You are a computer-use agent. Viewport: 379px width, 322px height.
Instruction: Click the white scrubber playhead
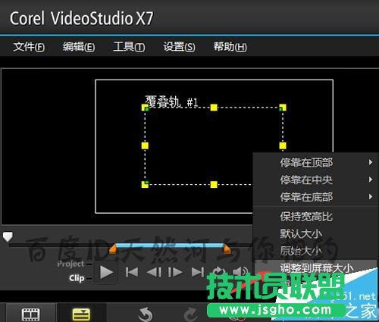tap(8, 236)
